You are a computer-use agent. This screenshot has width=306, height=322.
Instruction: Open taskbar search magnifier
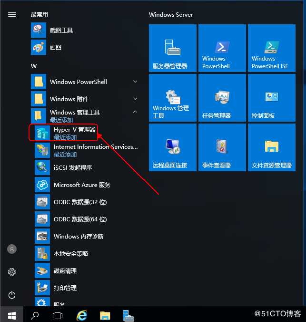35,315
